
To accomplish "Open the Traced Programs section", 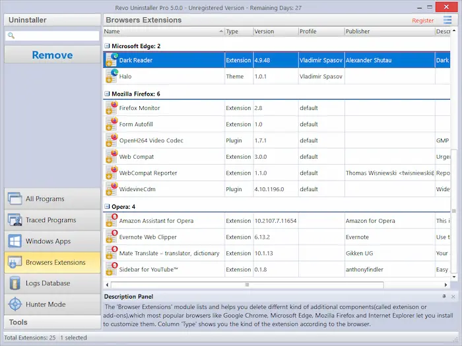I will 52,219.
